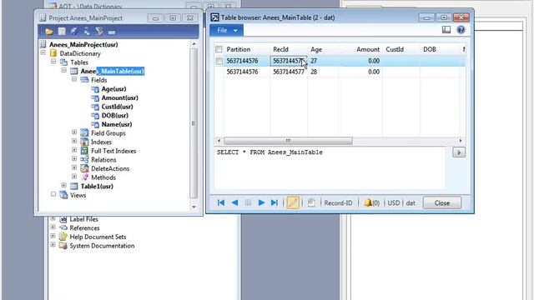Click the Save icon in Project toolbar
This screenshot has height=300, width=534.
[x=62, y=32]
